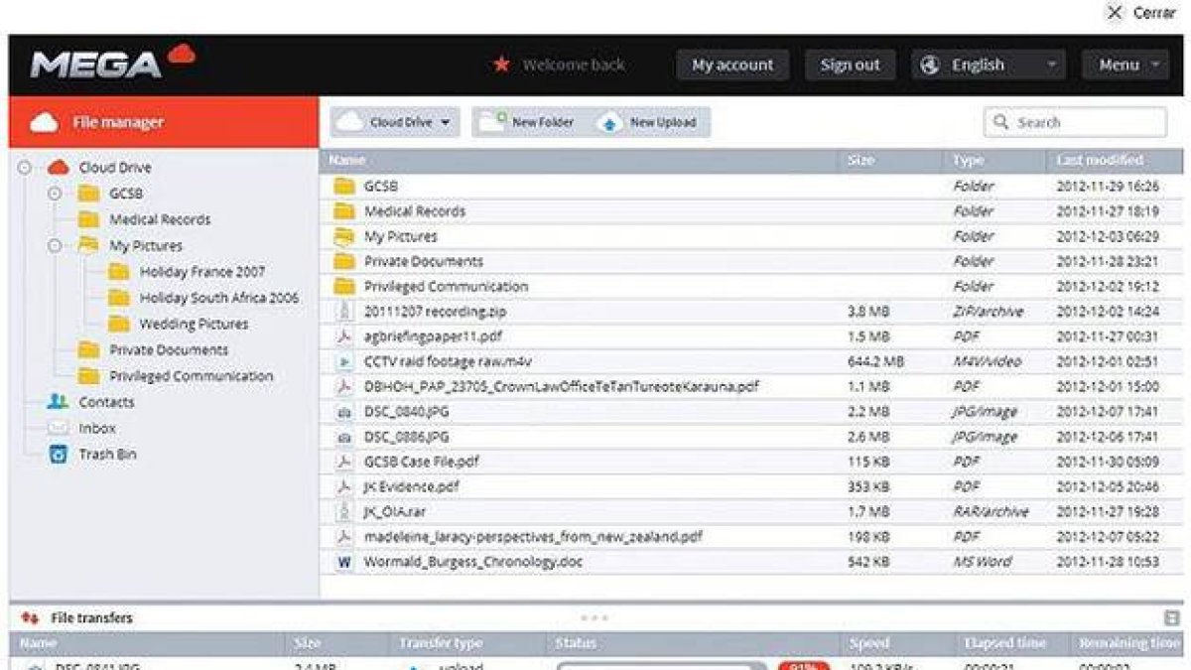
Task: Click the folder icon of Medical Records in file list
Action: tap(344, 210)
